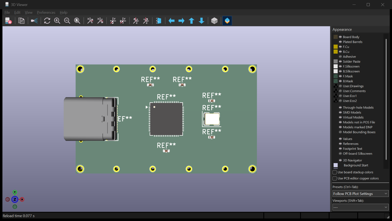The width and height of the screenshot is (392, 221).
Task: Toggle Solder Paste visibility eye
Action: click(340, 61)
